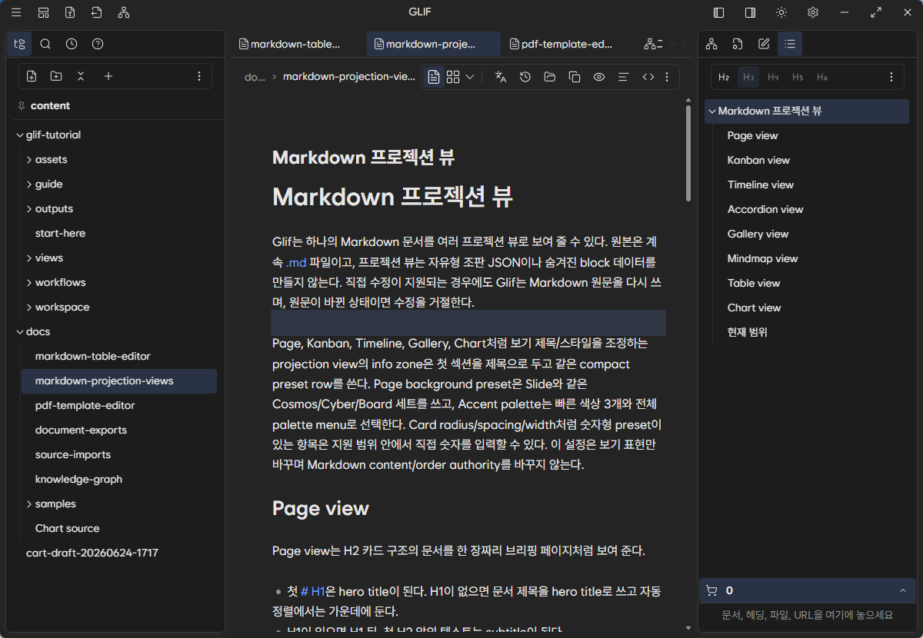
Task: Select the document page view mode
Action: click(x=435, y=77)
